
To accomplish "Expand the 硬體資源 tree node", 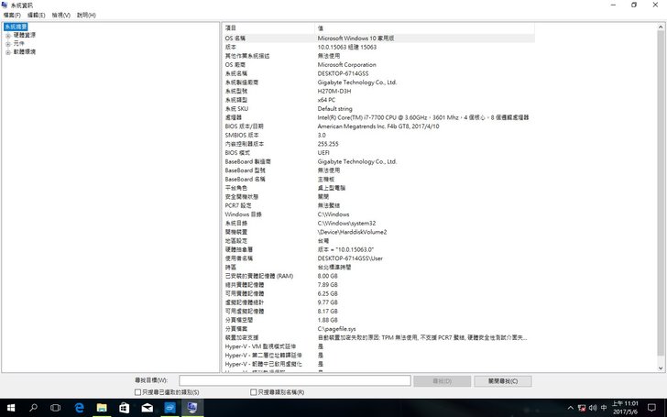I will click(7, 36).
